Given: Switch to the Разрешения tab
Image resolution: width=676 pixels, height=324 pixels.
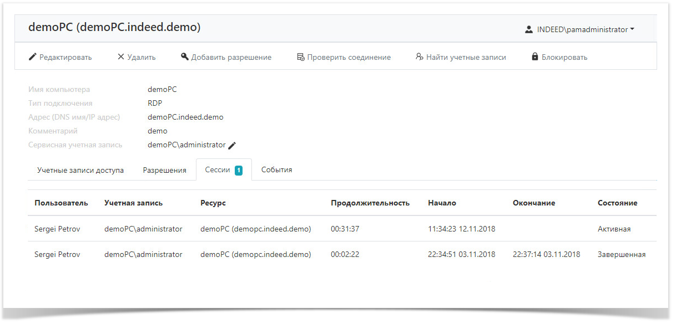Looking at the screenshot, I should [164, 170].
